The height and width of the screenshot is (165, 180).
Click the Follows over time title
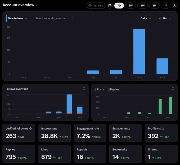17,89
